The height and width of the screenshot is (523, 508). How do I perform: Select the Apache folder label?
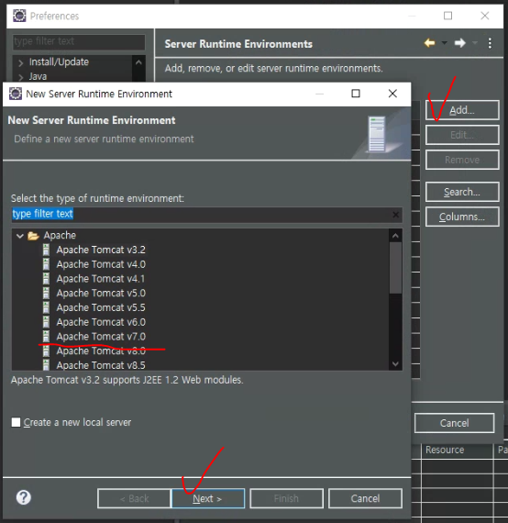pos(60,236)
